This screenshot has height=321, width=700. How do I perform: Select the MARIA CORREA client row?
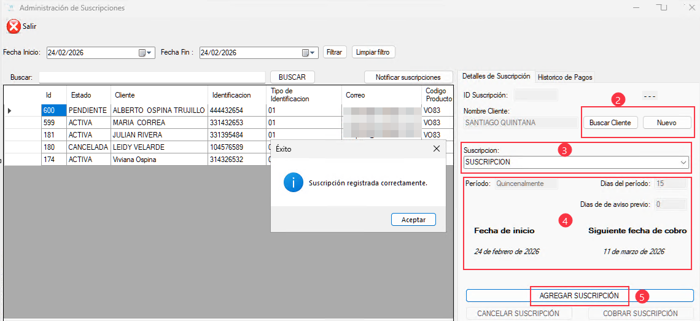(x=138, y=123)
